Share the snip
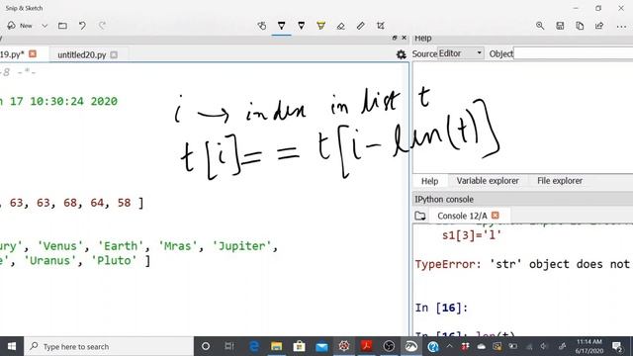The width and height of the screenshot is (633, 356). [599, 26]
